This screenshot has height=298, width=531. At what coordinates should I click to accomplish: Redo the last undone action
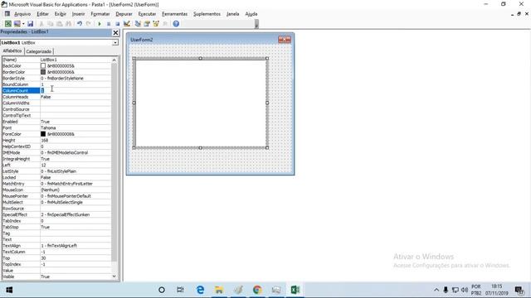(x=89, y=24)
